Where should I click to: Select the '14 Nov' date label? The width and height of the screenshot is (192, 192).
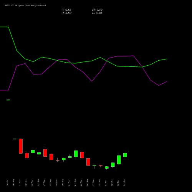pyautogui.click(x=38, y=183)
